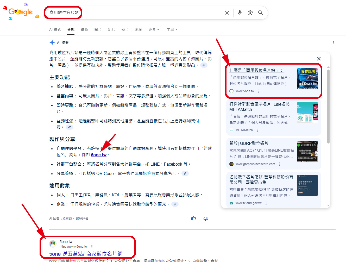Click the magnifier search button
Screen dimensions: 346x262
[x=260, y=13]
